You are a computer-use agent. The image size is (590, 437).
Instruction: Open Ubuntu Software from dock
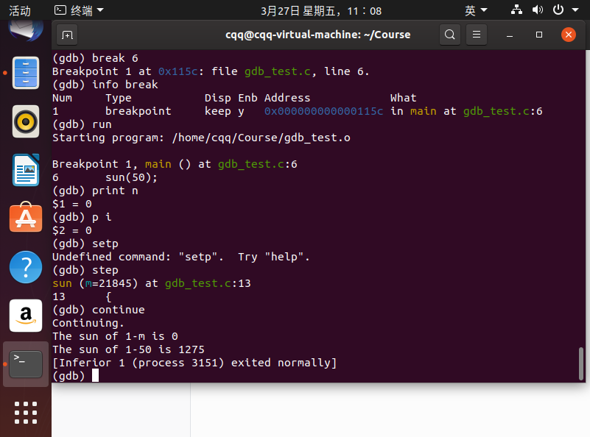click(26, 218)
